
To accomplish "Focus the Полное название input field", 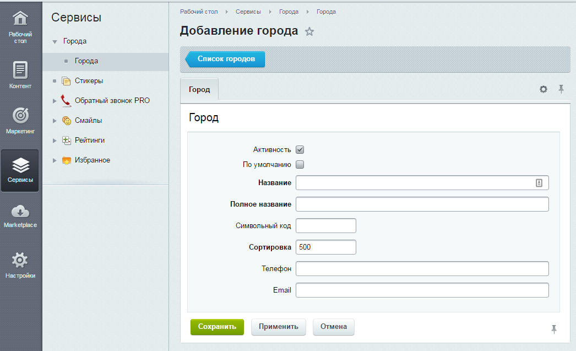I will point(422,204).
